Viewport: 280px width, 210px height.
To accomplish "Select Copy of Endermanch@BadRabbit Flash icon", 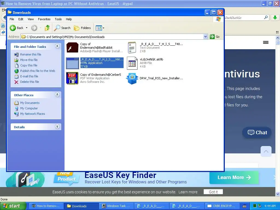I will (x=72, y=48).
